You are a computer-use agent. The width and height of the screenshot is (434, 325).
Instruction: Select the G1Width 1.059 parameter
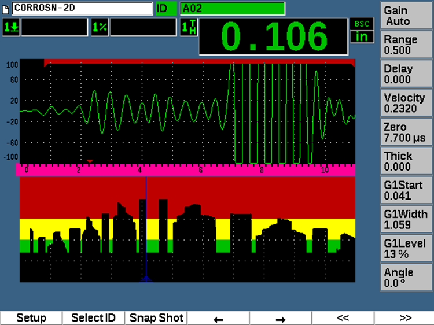point(406,219)
